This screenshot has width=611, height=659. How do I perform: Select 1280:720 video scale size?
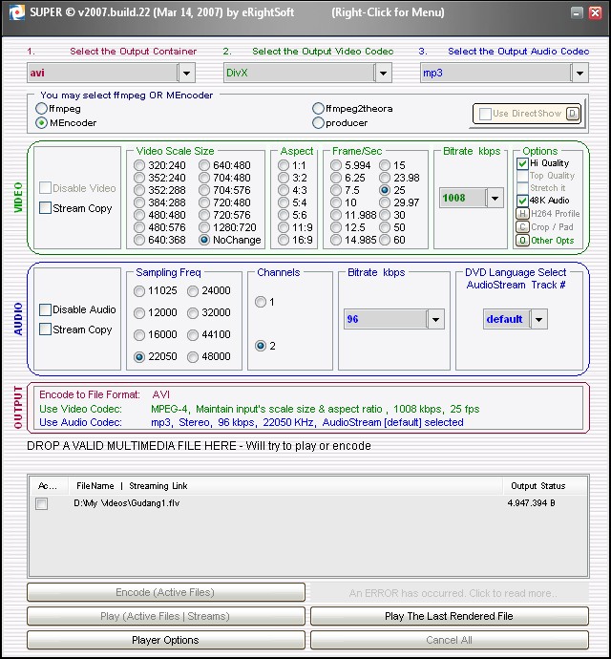click(203, 227)
